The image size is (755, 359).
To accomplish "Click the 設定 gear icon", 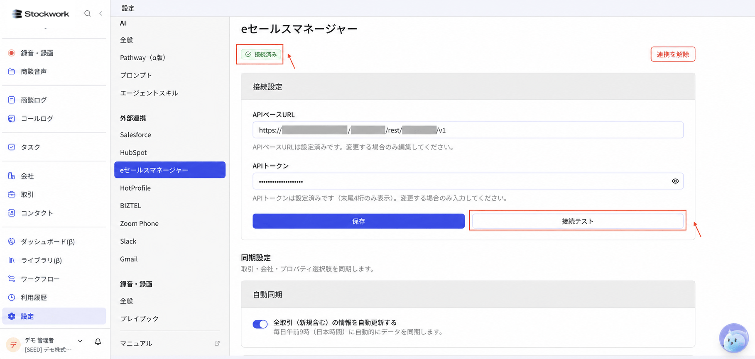I will (12, 316).
